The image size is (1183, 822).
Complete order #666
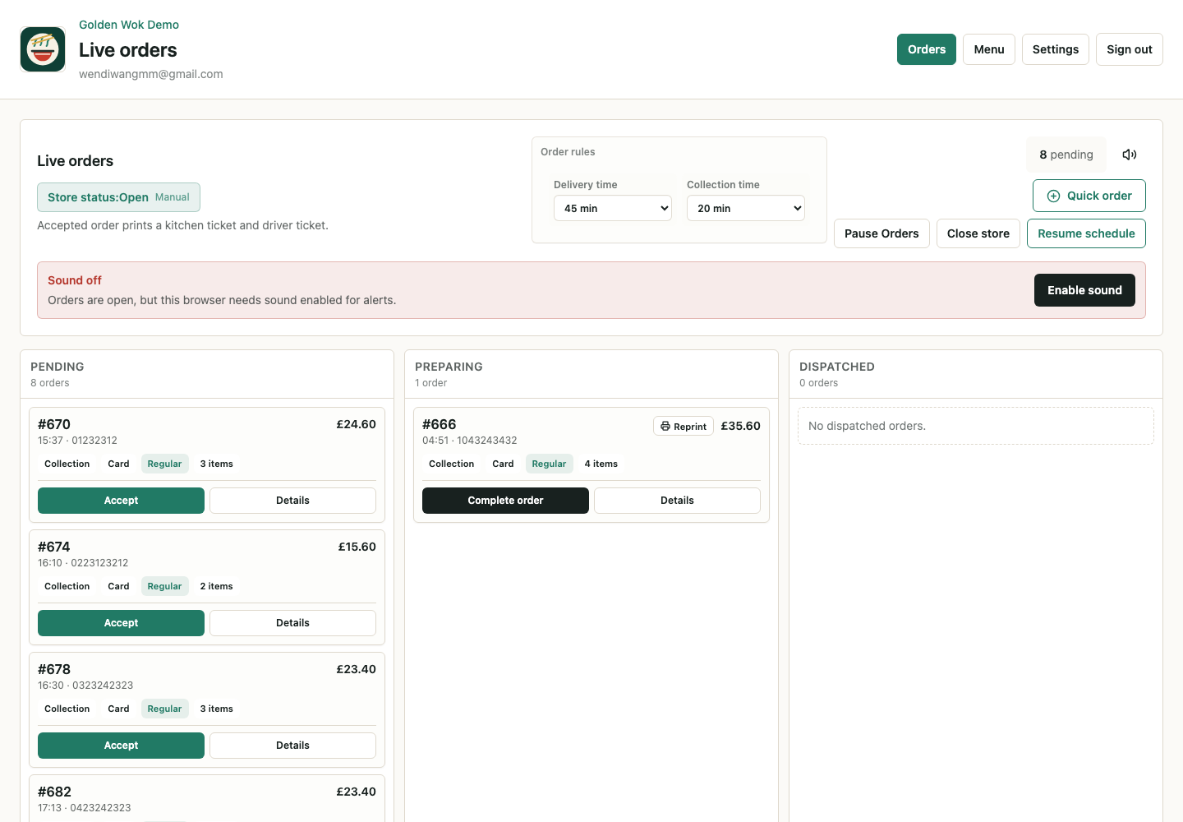505,501
